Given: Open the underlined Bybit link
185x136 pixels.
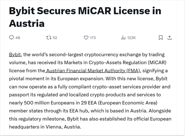Looking at the screenshot, I should [x=15, y=55].
